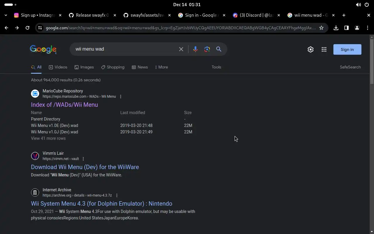The height and width of the screenshot is (234, 374).
Task: Search by image with Google Lens icon
Action: [207, 49]
